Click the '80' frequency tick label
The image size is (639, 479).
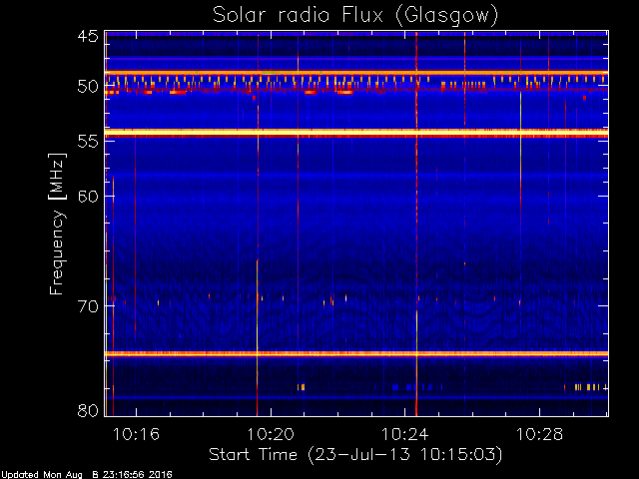pyautogui.click(x=88, y=410)
